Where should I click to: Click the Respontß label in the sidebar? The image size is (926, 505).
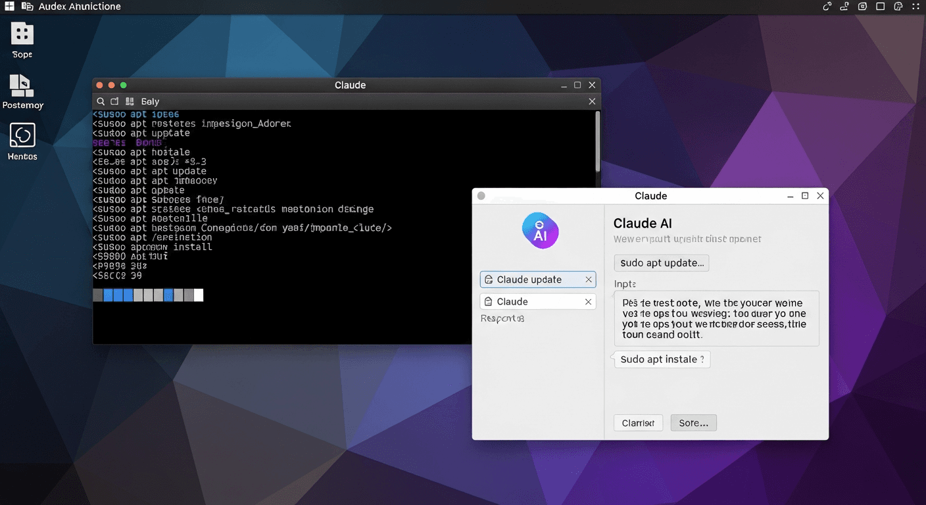pos(502,318)
